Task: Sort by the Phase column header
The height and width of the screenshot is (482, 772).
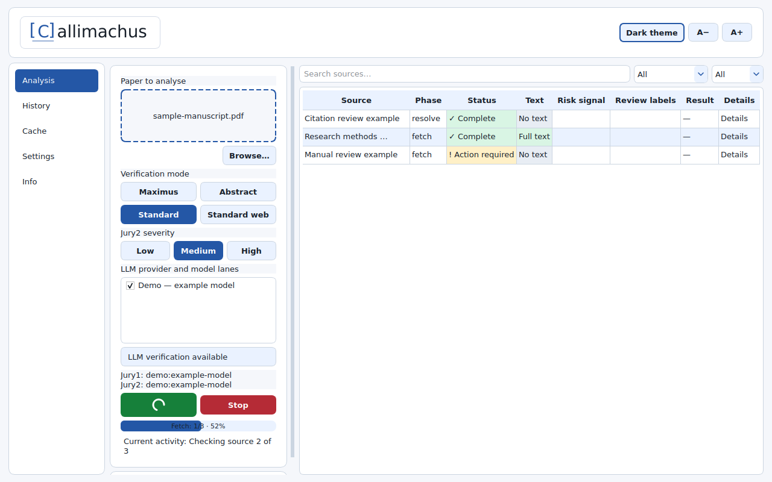Action: [428, 101]
